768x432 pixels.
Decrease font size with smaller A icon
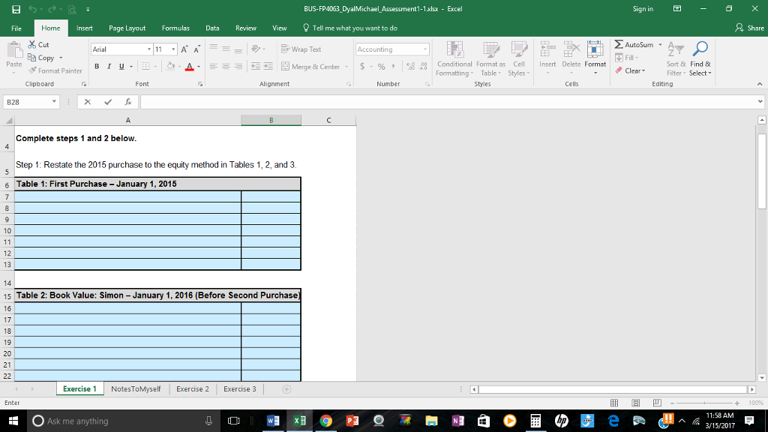pos(196,49)
